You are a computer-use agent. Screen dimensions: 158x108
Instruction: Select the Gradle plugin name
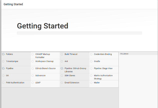pyautogui.click(x=97, y=61)
